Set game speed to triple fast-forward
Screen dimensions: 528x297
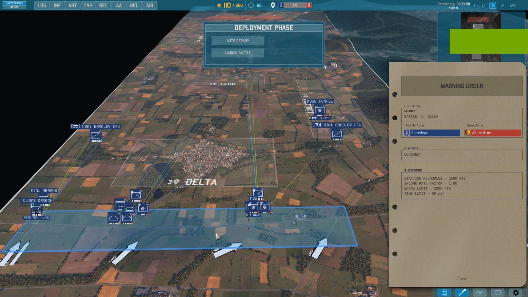coord(512,5)
